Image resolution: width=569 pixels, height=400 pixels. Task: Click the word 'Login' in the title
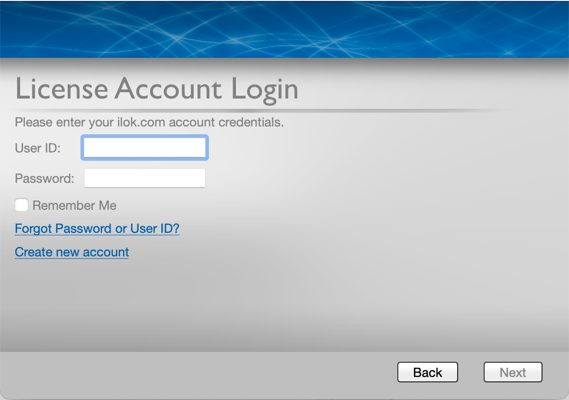pos(264,89)
